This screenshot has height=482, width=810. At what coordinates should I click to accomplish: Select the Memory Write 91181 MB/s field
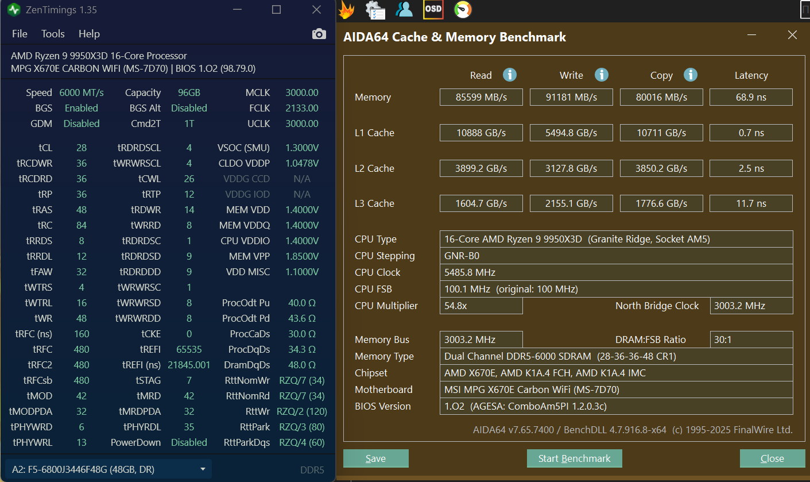571,97
